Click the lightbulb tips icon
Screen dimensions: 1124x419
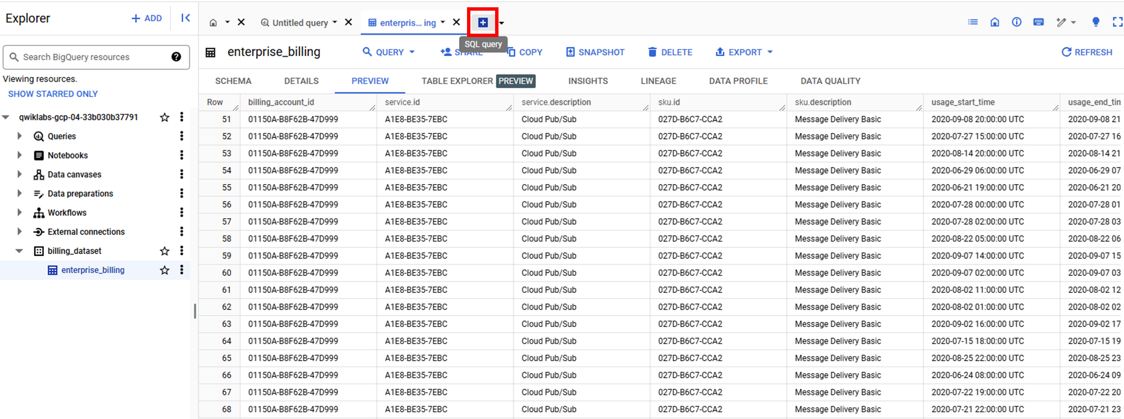1095,22
